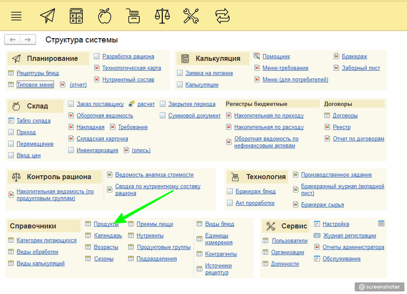
Task: Open Журнал регистрации in Сервис
Action: click(x=349, y=236)
